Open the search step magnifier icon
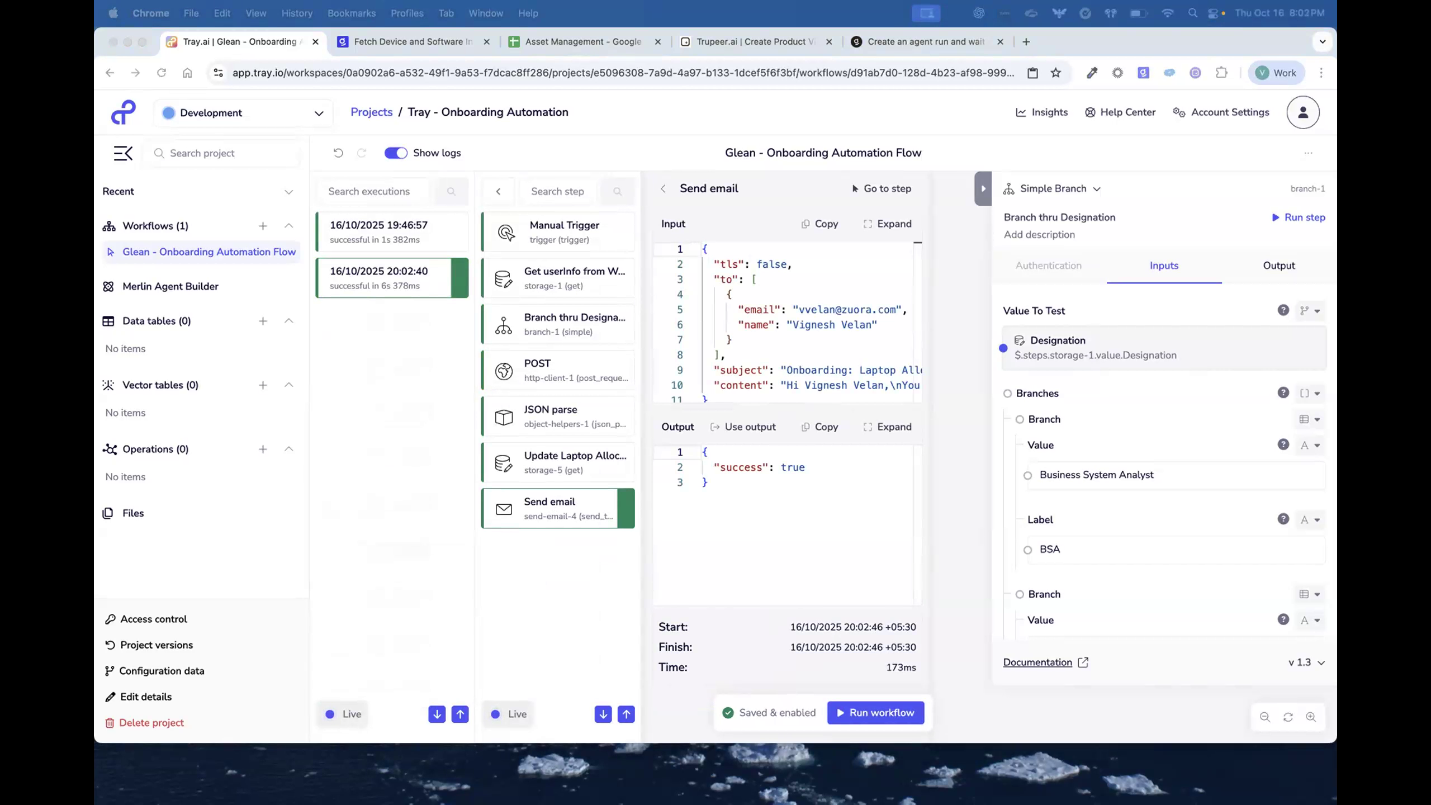Screen dimensions: 1431x805 pyautogui.click(x=617, y=191)
